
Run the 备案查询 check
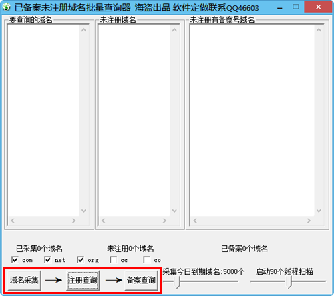[x=141, y=280]
